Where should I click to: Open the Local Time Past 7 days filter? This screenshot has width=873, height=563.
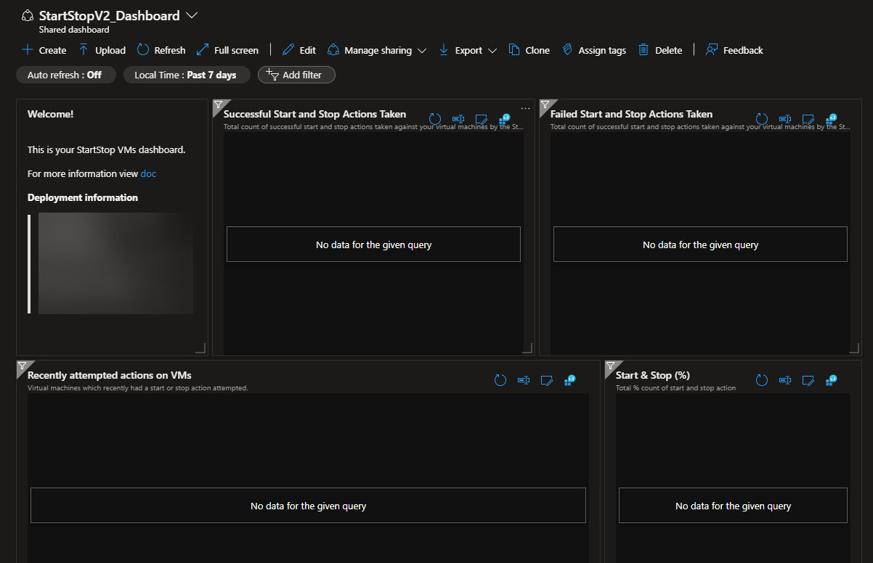point(187,74)
